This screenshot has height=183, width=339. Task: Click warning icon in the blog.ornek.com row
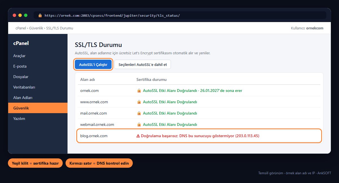pyautogui.click(x=138, y=136)
